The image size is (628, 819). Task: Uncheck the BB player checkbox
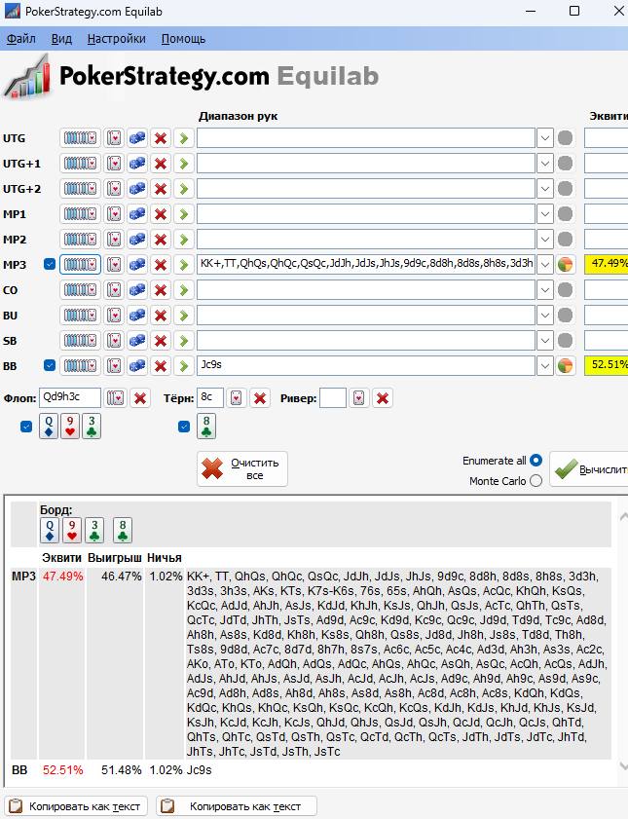[50, 365]
